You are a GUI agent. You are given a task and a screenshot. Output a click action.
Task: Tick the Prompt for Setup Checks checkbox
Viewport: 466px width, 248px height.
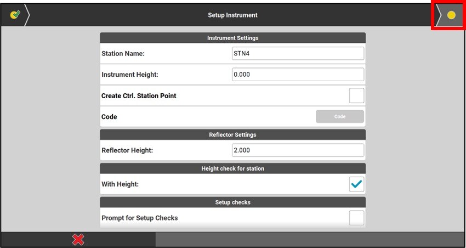point(356,218)
